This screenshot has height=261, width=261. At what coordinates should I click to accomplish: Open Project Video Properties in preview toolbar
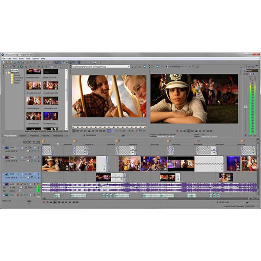(153, 67)
